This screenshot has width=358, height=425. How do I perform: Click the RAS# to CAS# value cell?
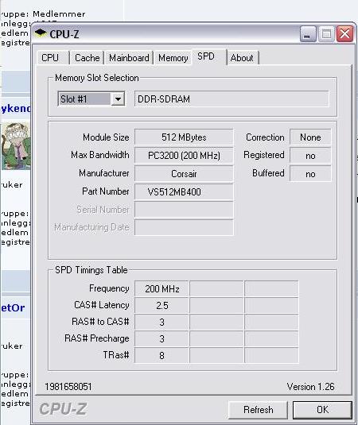point(161,322)
